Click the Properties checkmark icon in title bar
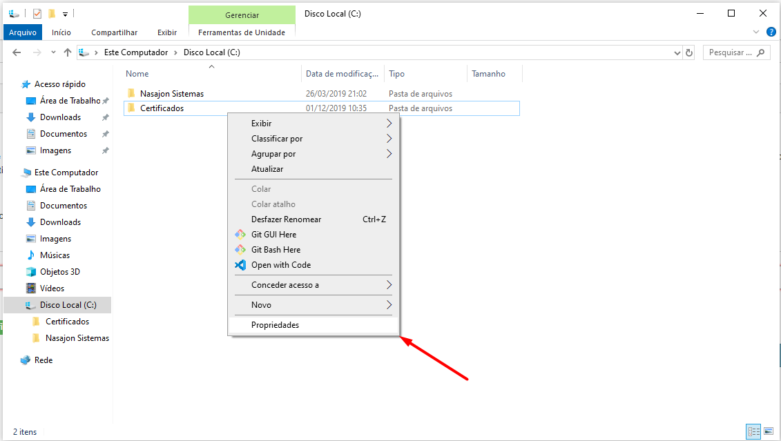The height and width of the screenshot is (441, 781). coord(37,14)
